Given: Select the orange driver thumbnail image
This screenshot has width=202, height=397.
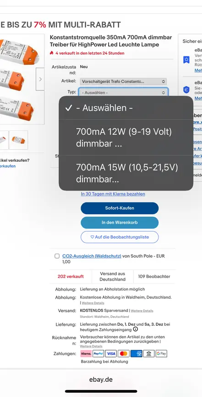Looking at the screenshot, I should (x=18, y=140).
